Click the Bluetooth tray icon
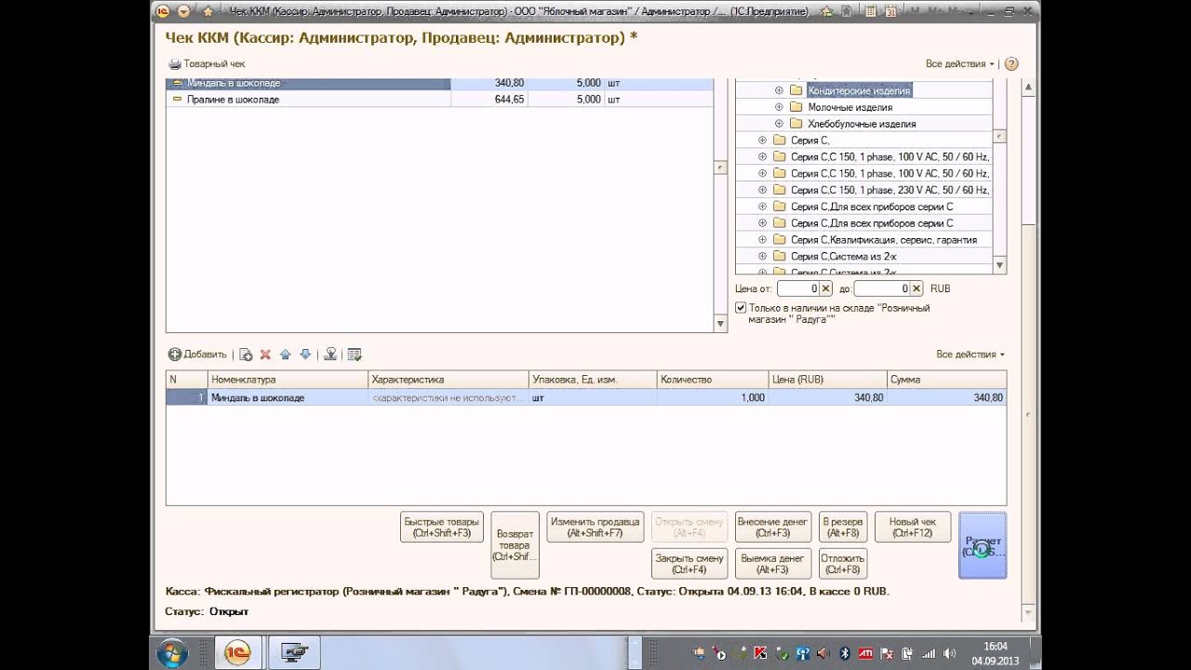 pyautogui.click(x=845, y=653)
